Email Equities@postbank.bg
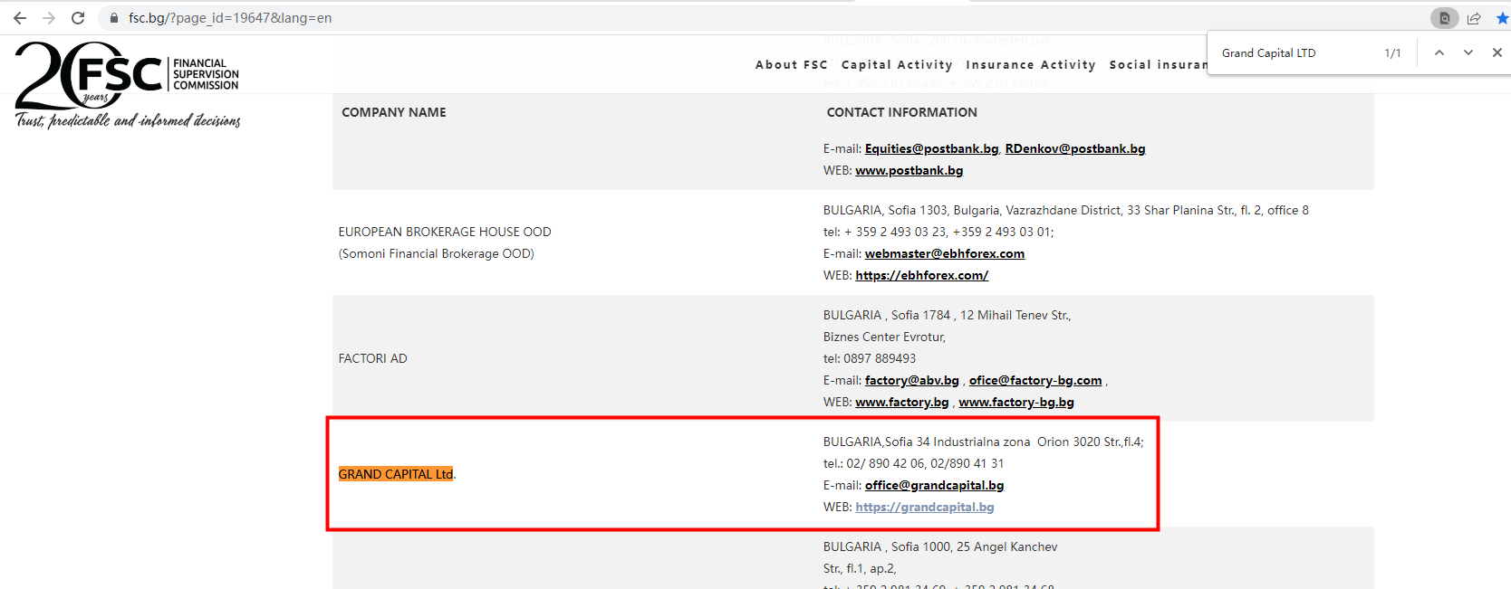This screenshot has height=589, width=1511. (x=931, y=148)
